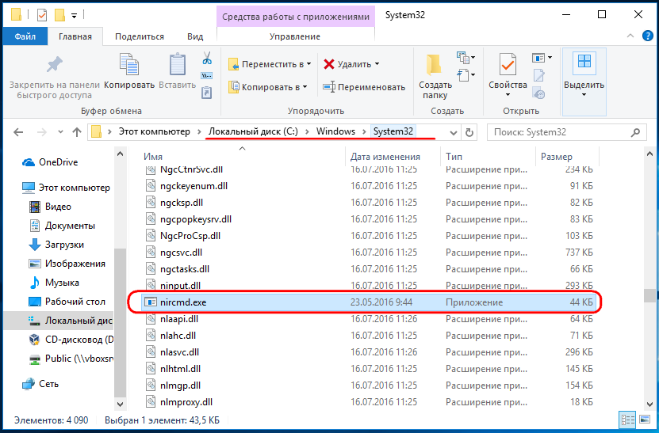Click the Copy path icon
659x433 pixels.
(x=207, y=76)
